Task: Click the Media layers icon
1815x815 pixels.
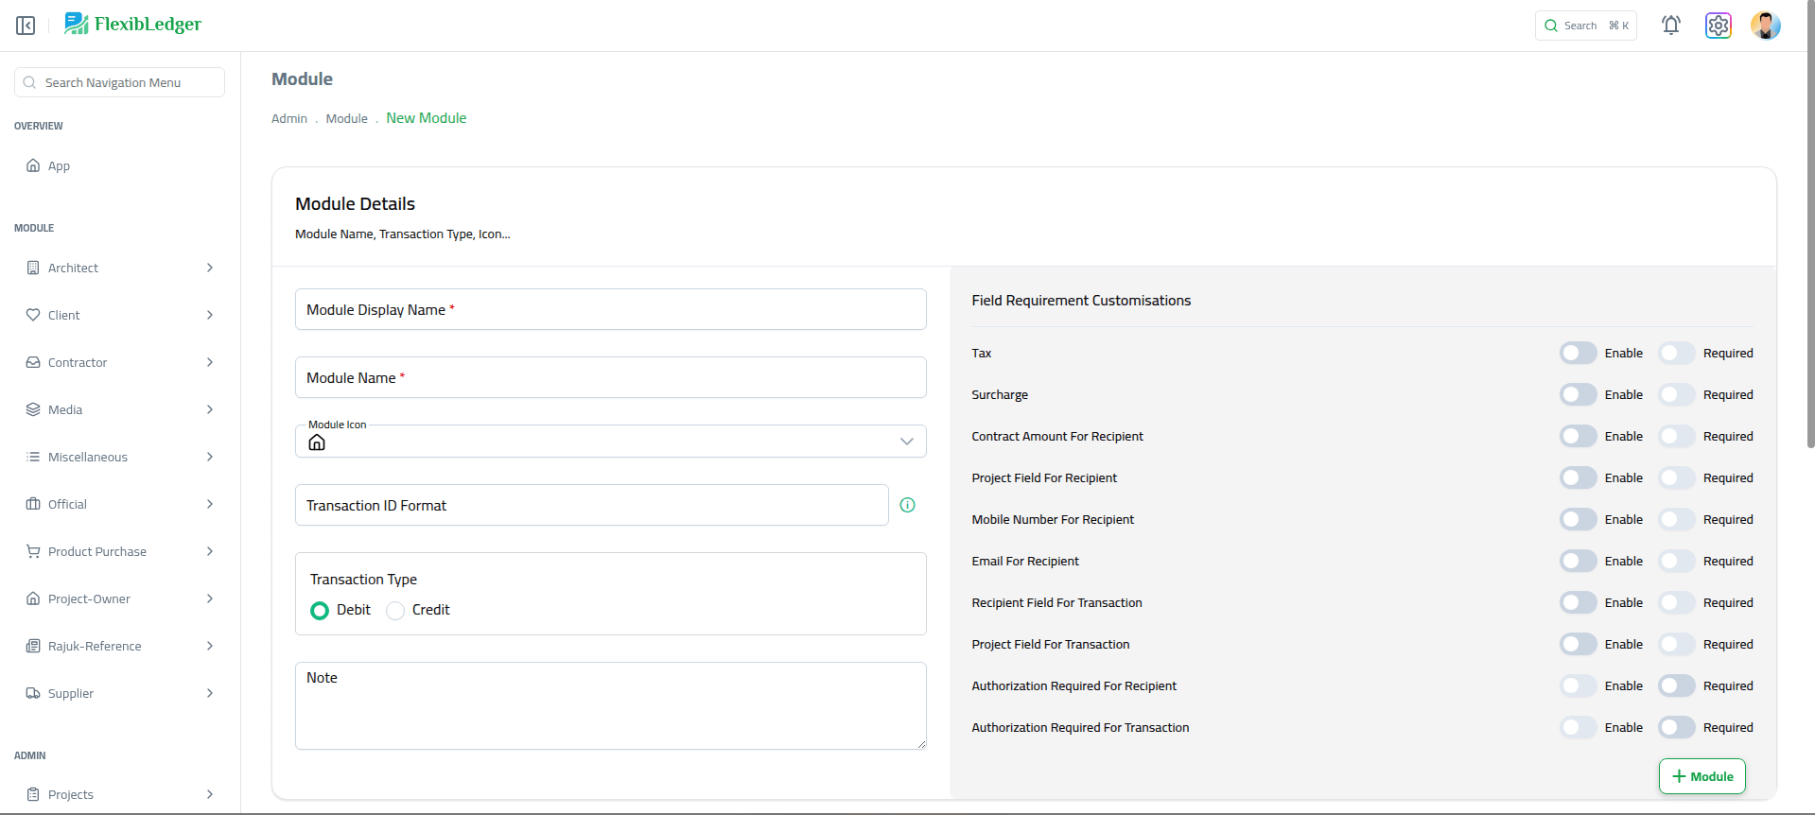Action: coord(33,409)
